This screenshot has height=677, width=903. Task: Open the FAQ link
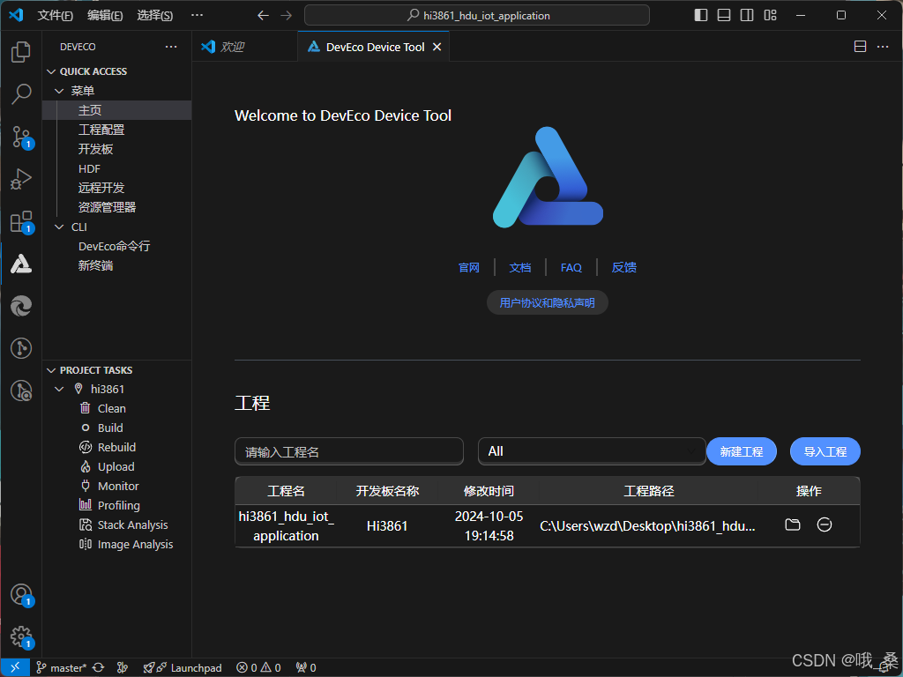571,268
